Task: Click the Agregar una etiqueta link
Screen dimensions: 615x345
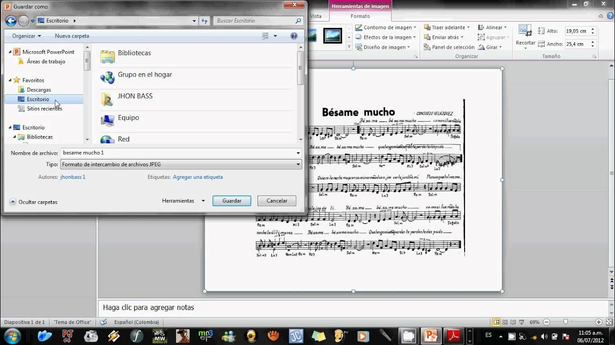Action: point(198,177)
